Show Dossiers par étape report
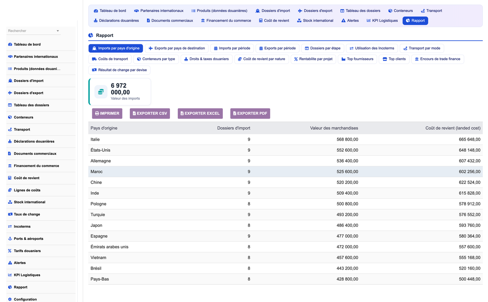This screenshot has height=302, width=488. tap(322, 48)
